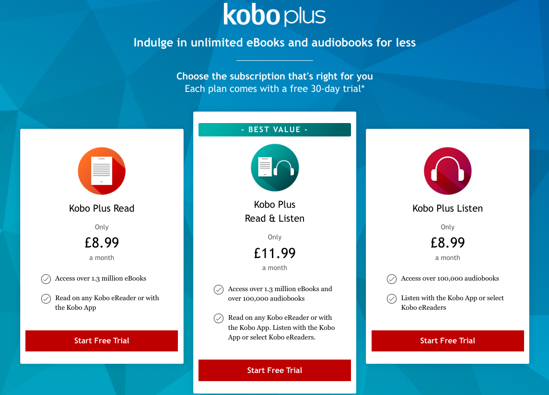Viewport: 549px width, 395px height.
Task: Select the Kobo Plus Read & Listen title
Action: (275, 212)
